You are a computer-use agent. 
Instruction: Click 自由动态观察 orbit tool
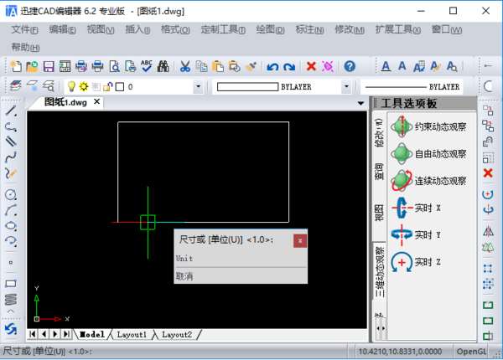428,154
